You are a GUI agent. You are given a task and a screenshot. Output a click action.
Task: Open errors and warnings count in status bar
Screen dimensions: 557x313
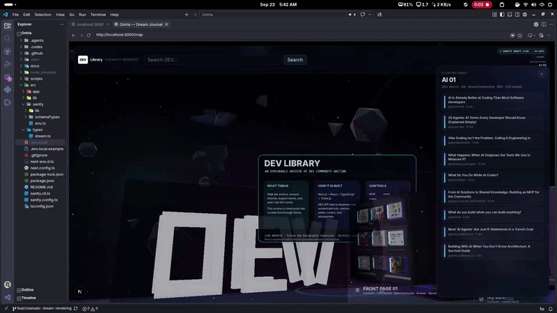[x=91, y=309]
